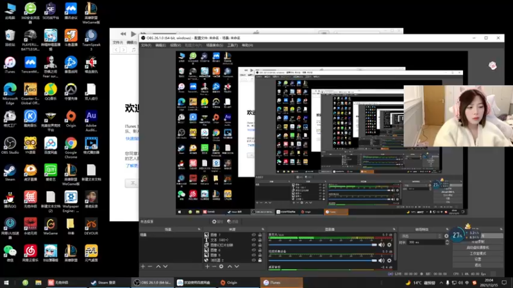513x288 pixels.
Task: Open iTunes desktop shortcut
Action: [10, 65]
